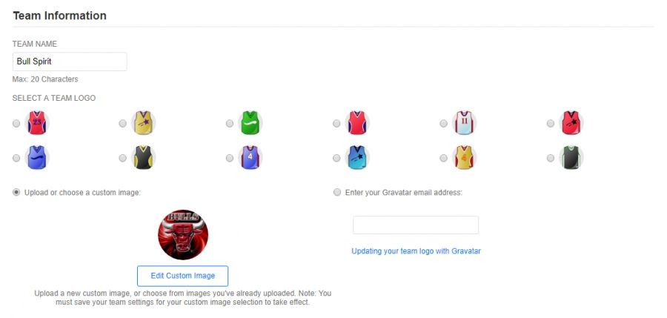Choose the blue swoosh jersey icon
Viewport: 667px width, 318px height.
(37, 157)
